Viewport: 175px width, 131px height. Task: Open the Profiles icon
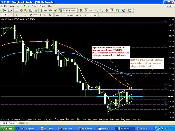coord(9,10)
